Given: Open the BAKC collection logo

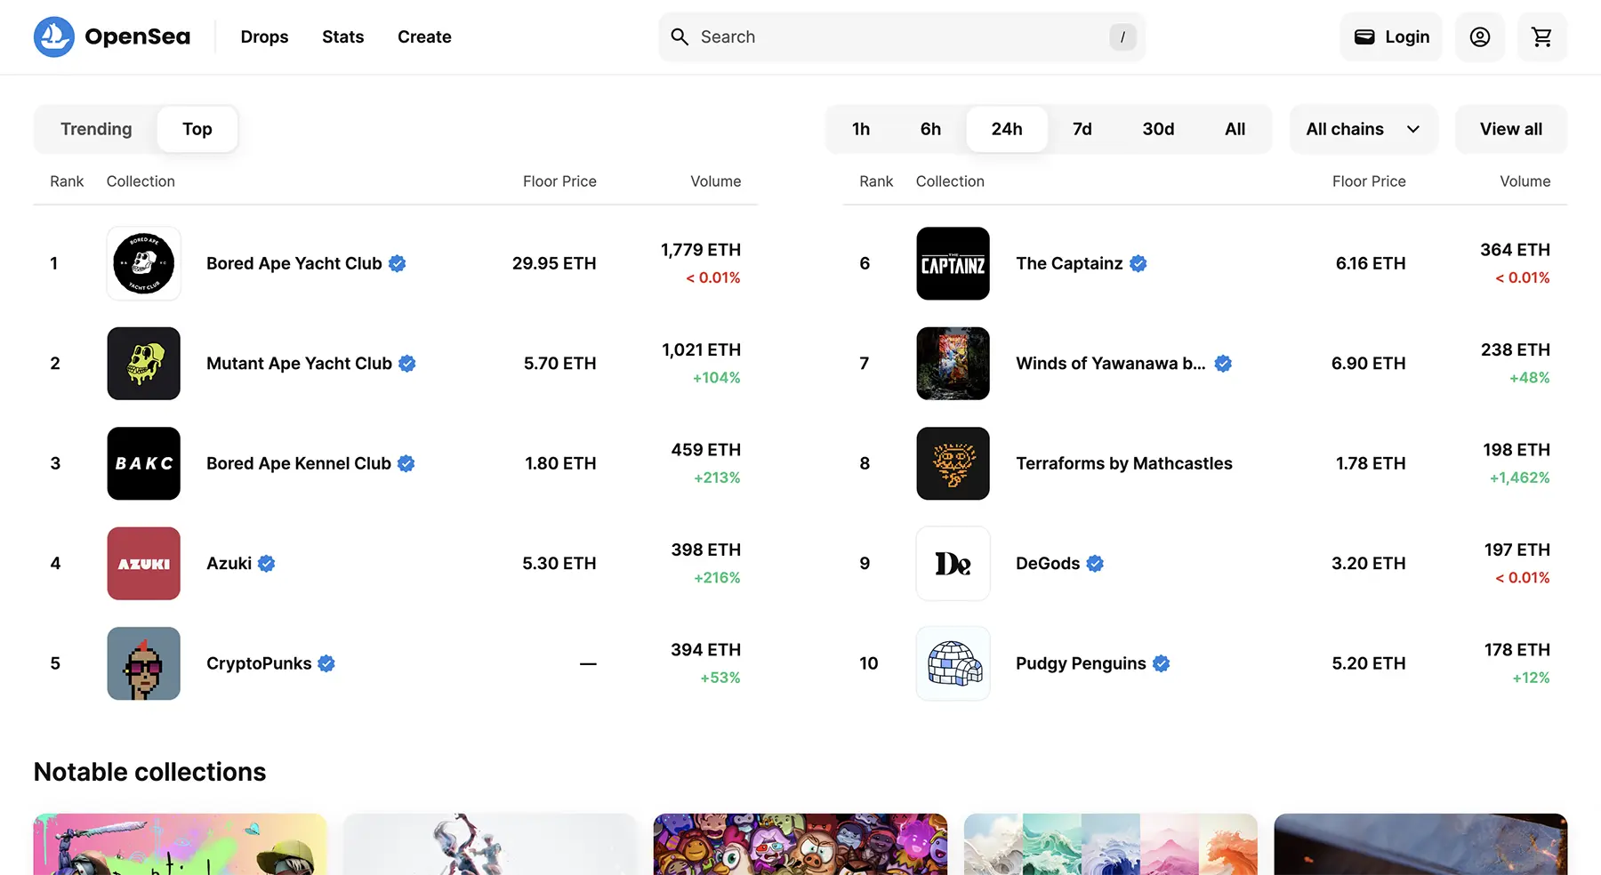Looking at the screenshot, I should tap(144, 463).
